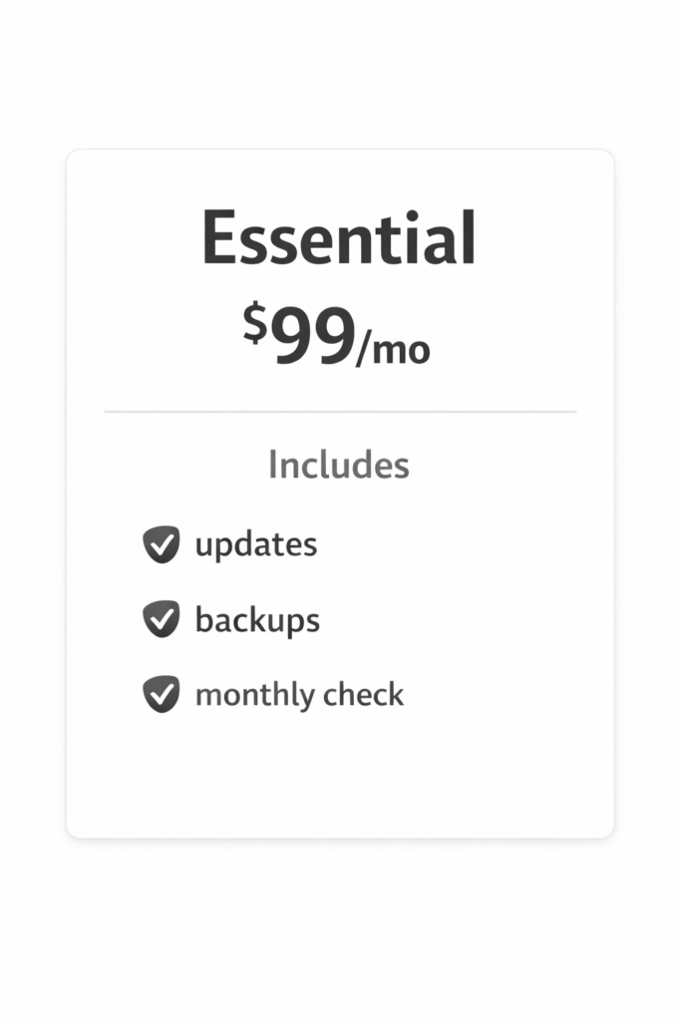Click the "Includes" section label
Viewport: 681px width, 1021px height.
(339, 465)
